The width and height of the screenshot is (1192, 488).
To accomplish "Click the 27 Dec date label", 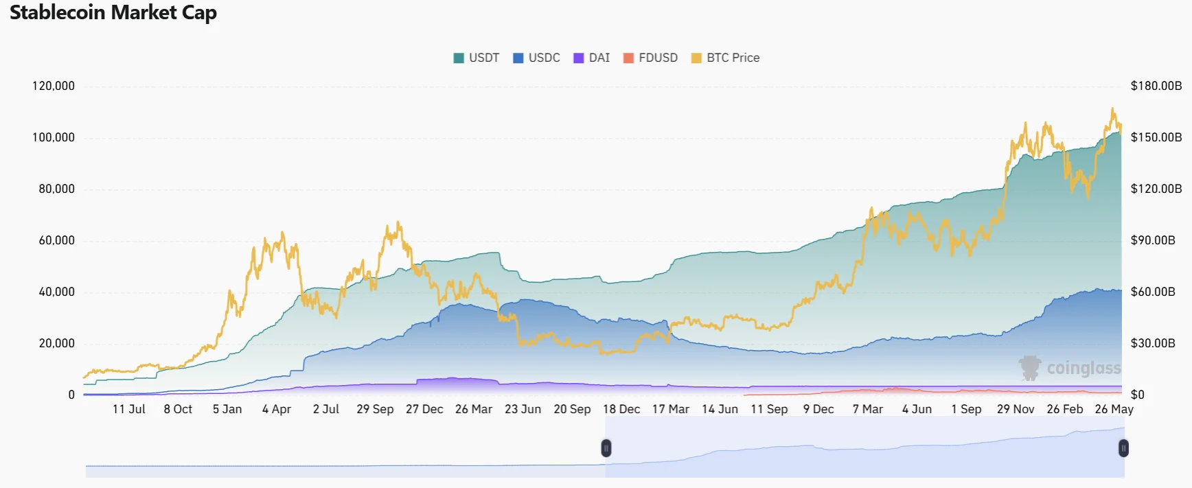I will pyautogui.click(x=424, y=409).
